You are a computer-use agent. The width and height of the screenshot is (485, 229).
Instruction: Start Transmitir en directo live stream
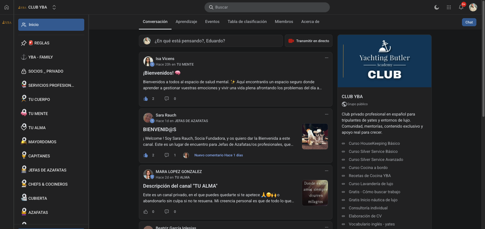click(309, 41)
